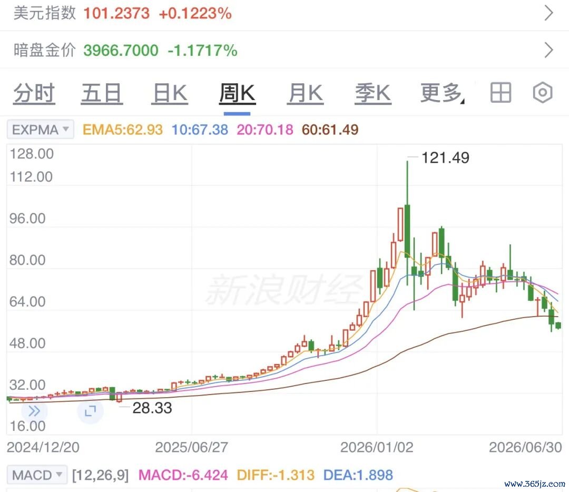Open the 暗盘金价 quote row
This screenshot has height=492, width=569.
point(284,50)
